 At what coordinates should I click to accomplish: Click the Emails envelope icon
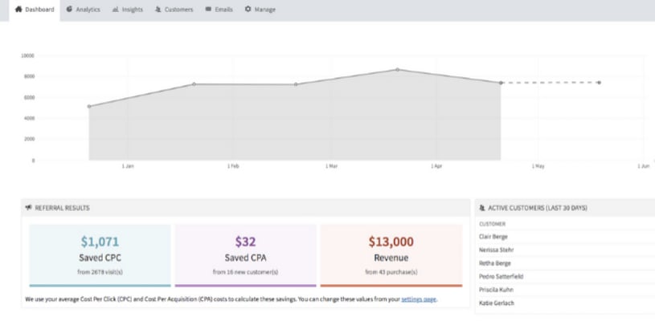click(x=208, y=10)
